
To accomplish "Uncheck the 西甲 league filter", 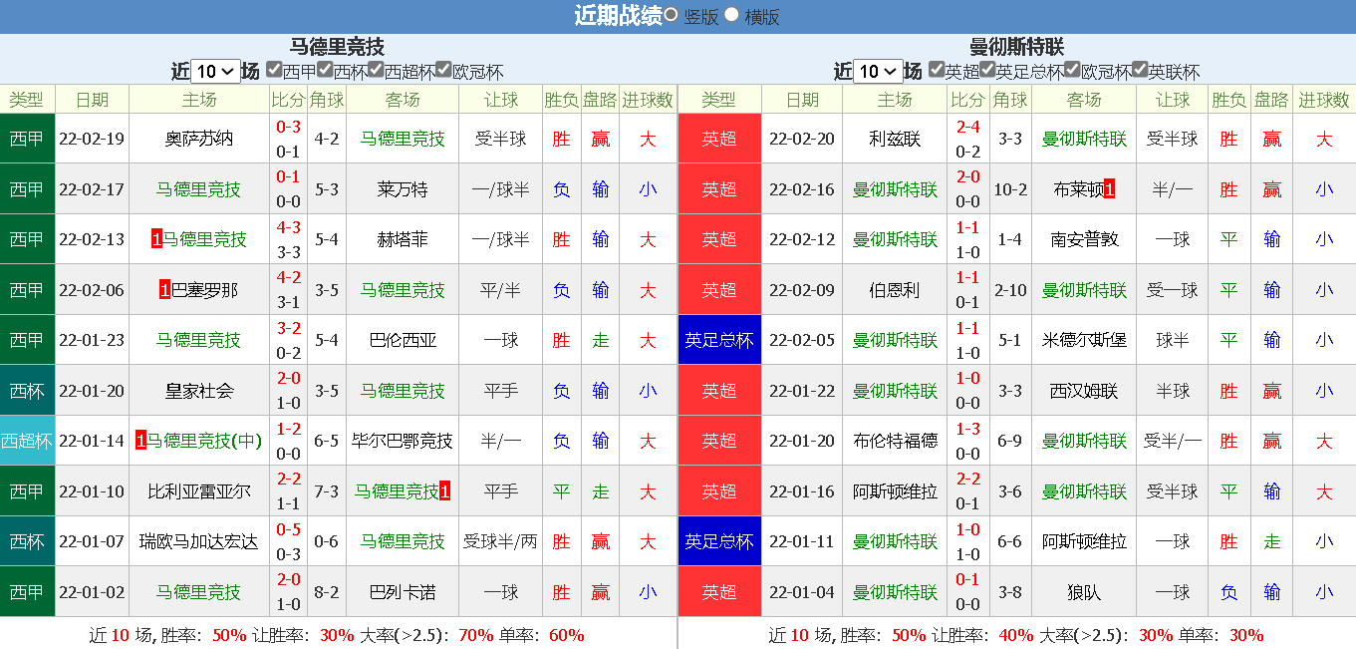I will (274, 70).
